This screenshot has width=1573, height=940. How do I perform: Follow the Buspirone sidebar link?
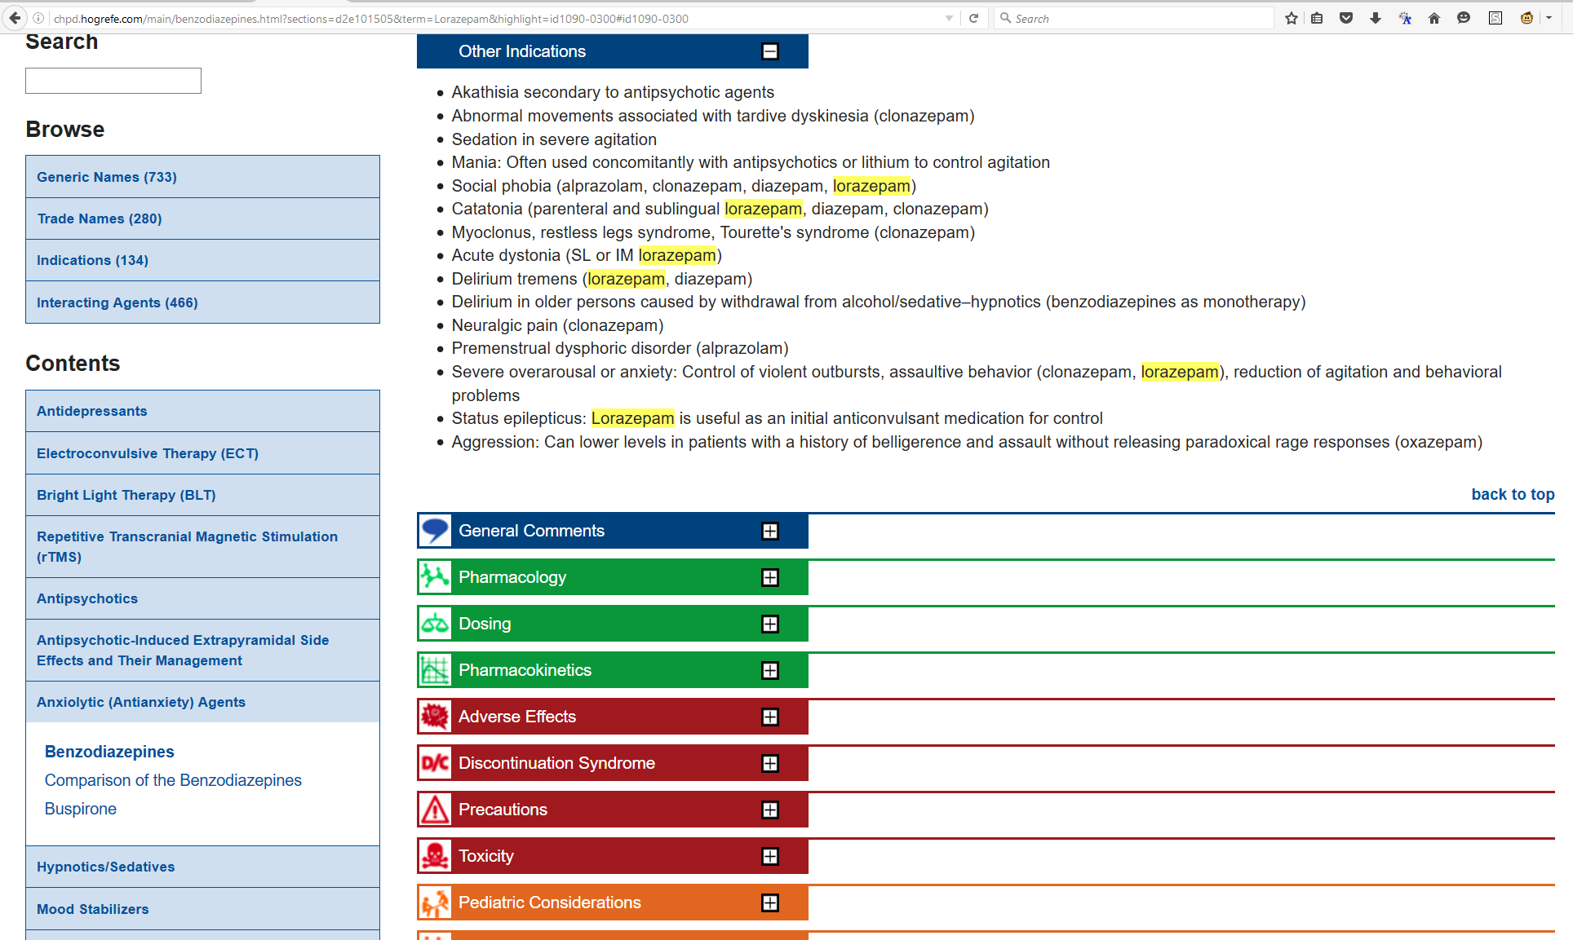(x=81, y=809)
